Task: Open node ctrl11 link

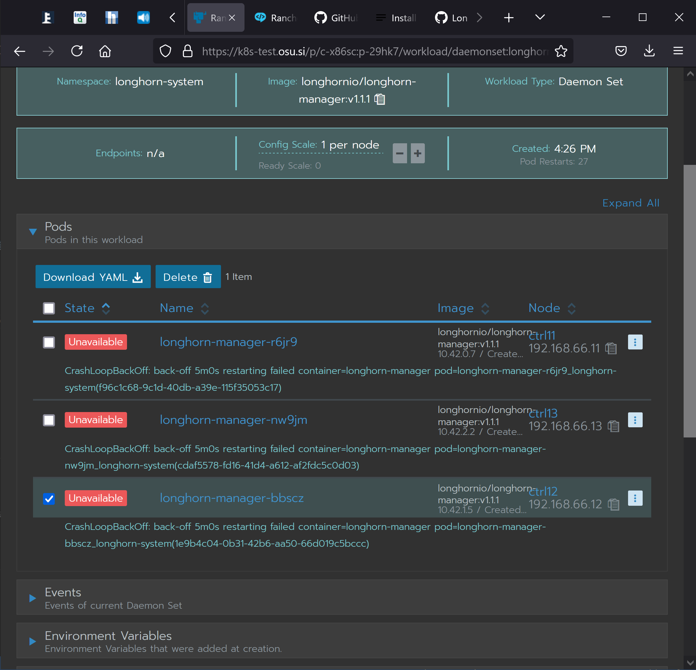Action: click(x=542, y=335)
